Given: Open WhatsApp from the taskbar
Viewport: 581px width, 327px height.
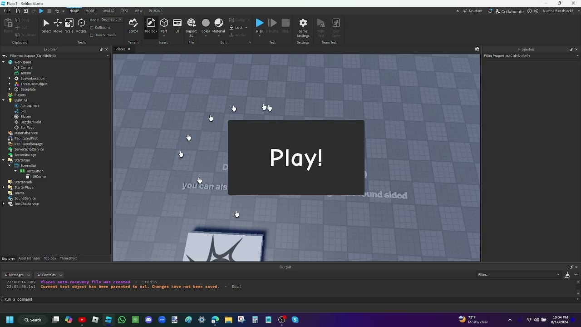Looking at the screenshot, I should click(x=122, y=320).
